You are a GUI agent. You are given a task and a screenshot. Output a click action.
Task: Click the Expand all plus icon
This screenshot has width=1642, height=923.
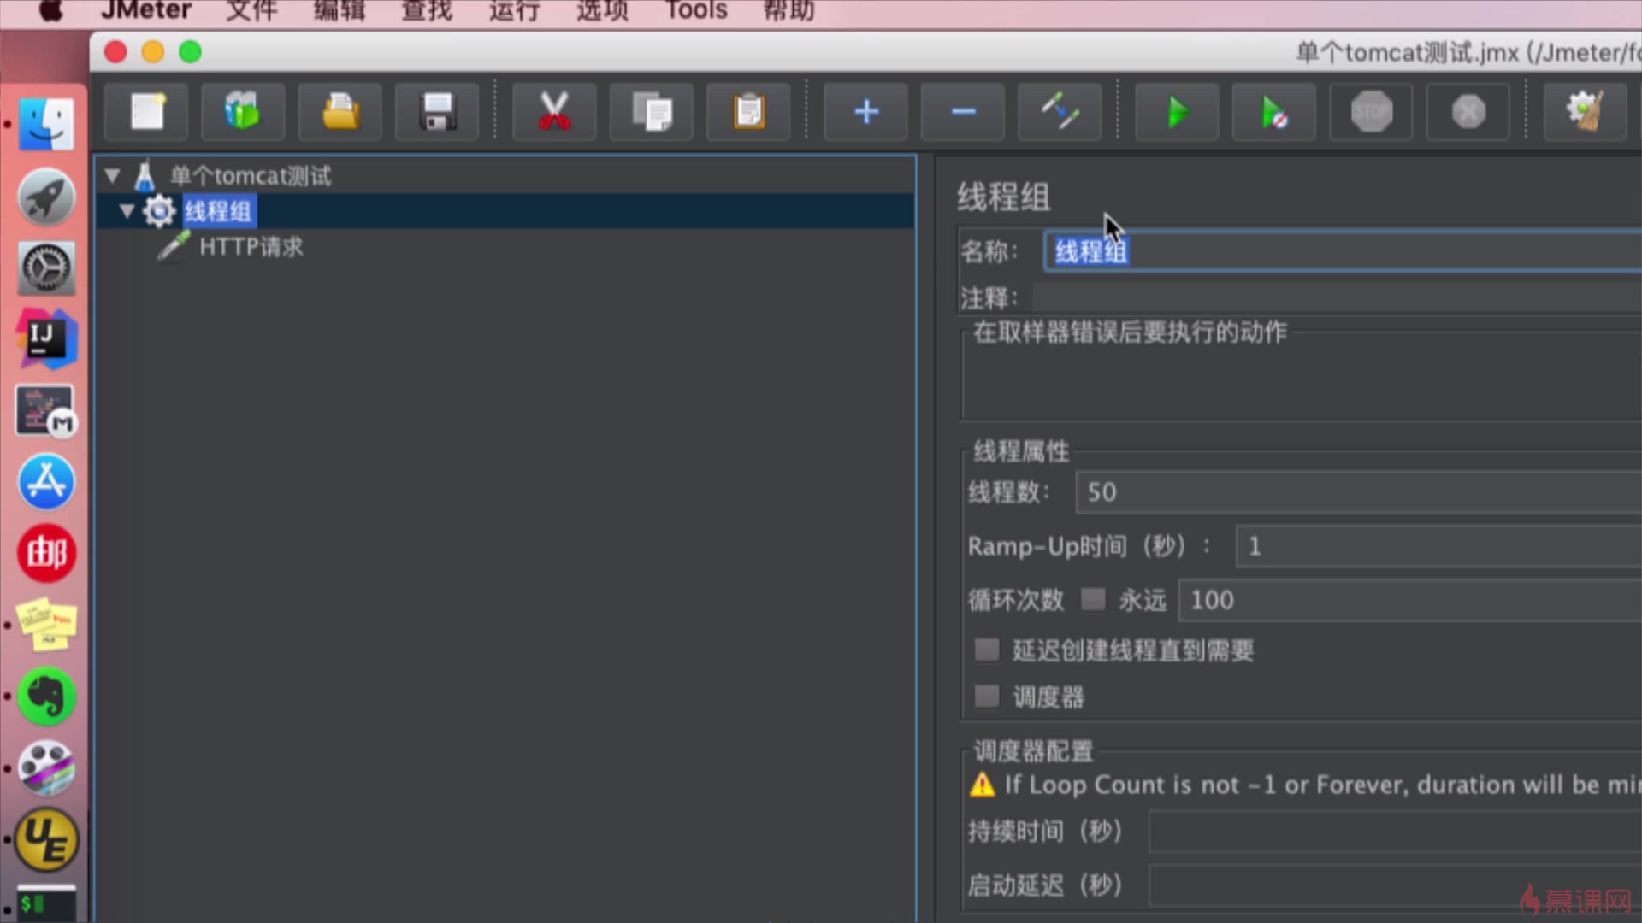click(865, 112)
